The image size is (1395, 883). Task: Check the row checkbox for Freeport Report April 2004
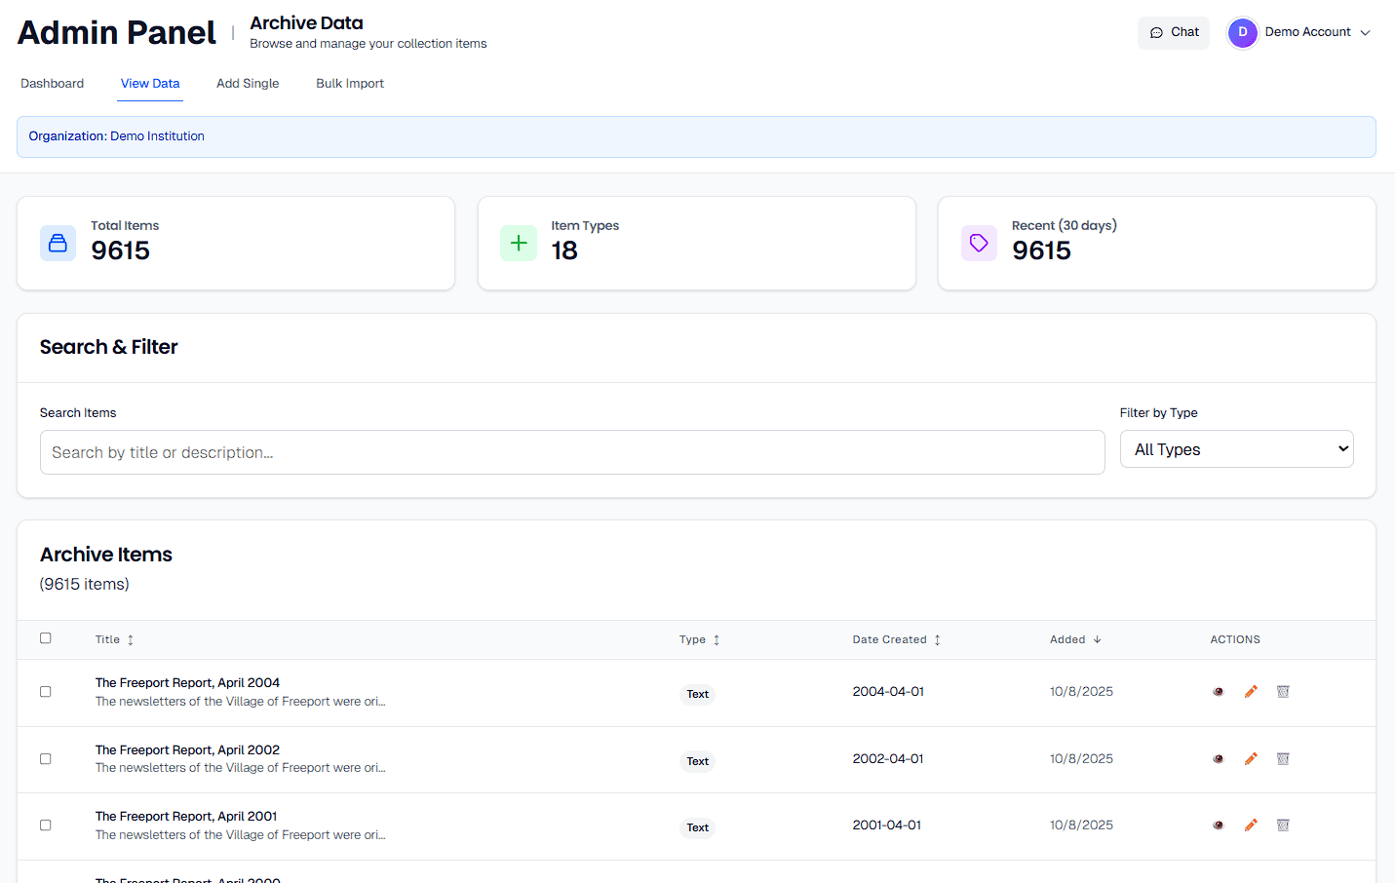click(45, 691)
